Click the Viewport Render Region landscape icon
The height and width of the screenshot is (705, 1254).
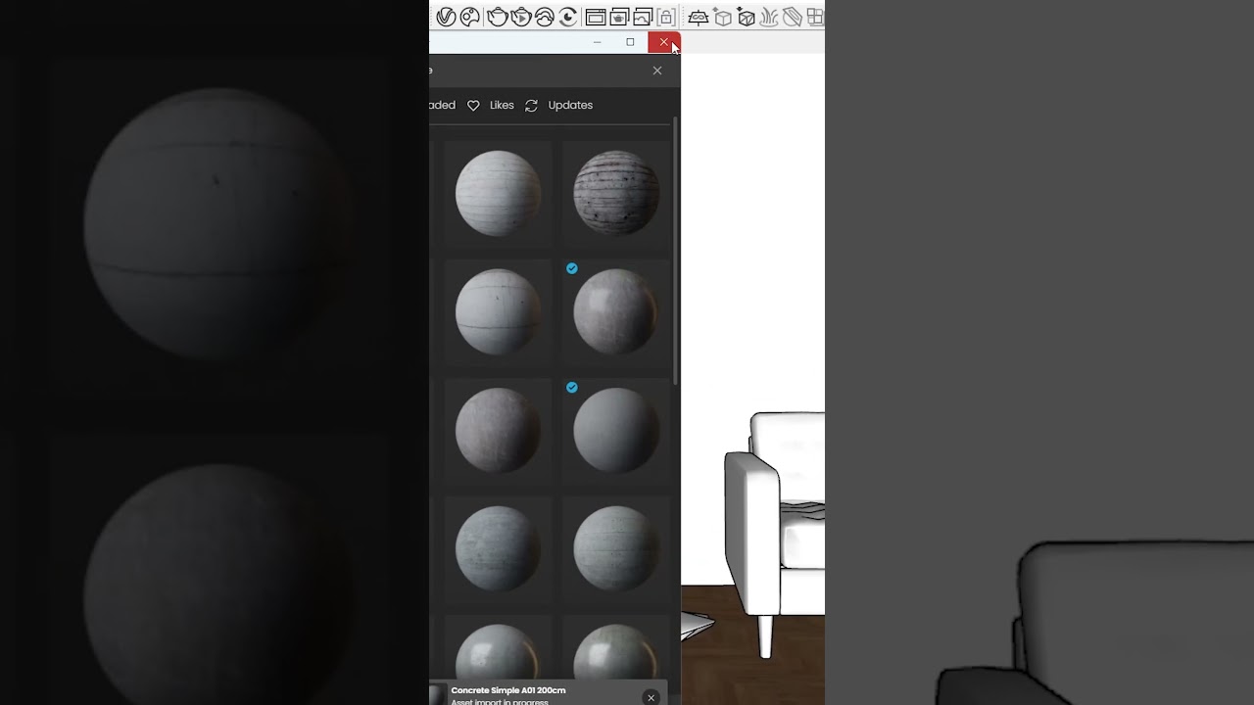pyautogui.click(x=643, y=17)
